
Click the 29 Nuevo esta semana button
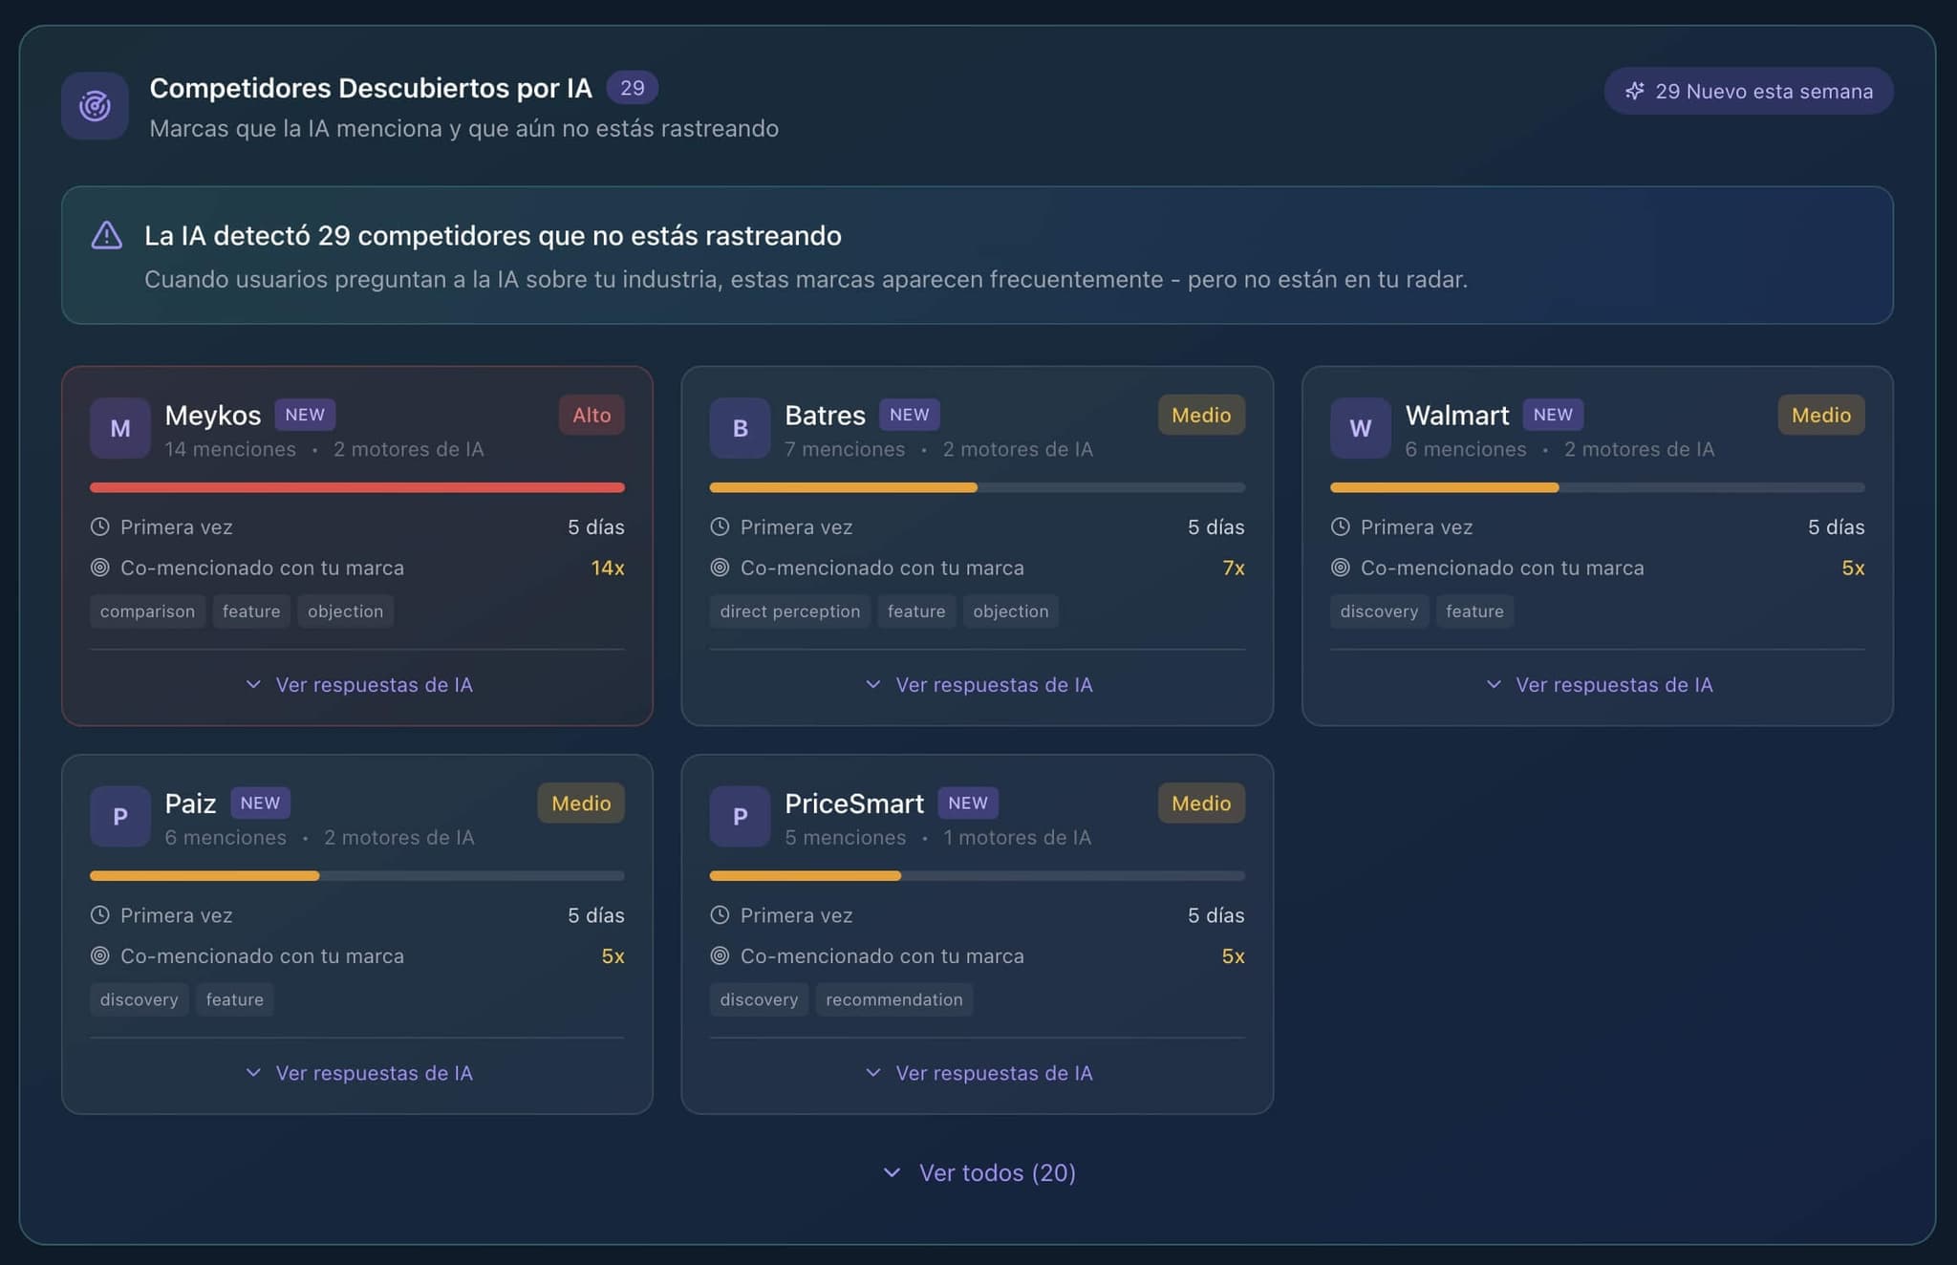pos(1748,92)
